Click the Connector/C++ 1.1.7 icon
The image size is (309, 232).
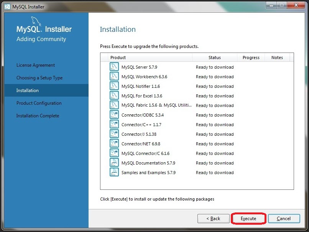click(x=114, y=124)
